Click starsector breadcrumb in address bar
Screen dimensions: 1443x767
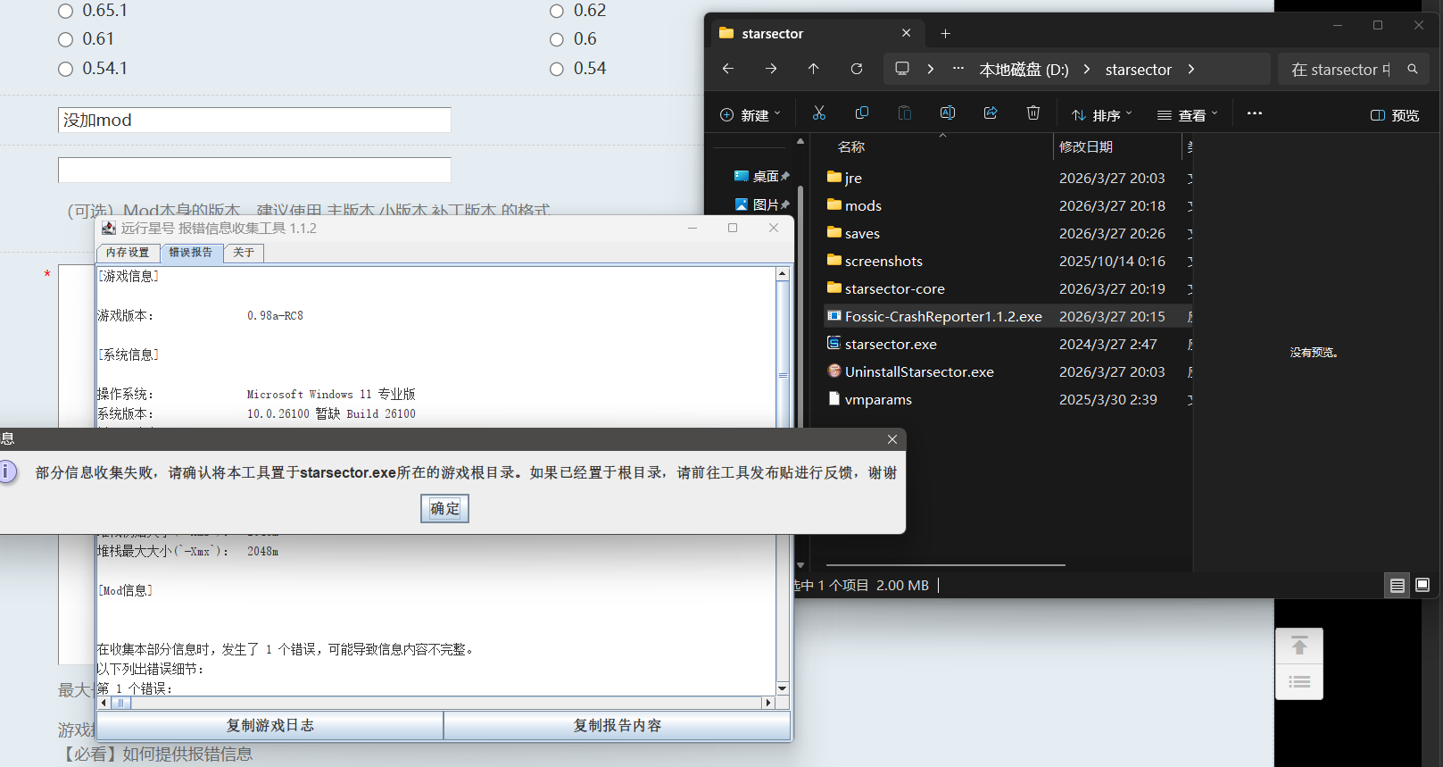click(1138, 69)
